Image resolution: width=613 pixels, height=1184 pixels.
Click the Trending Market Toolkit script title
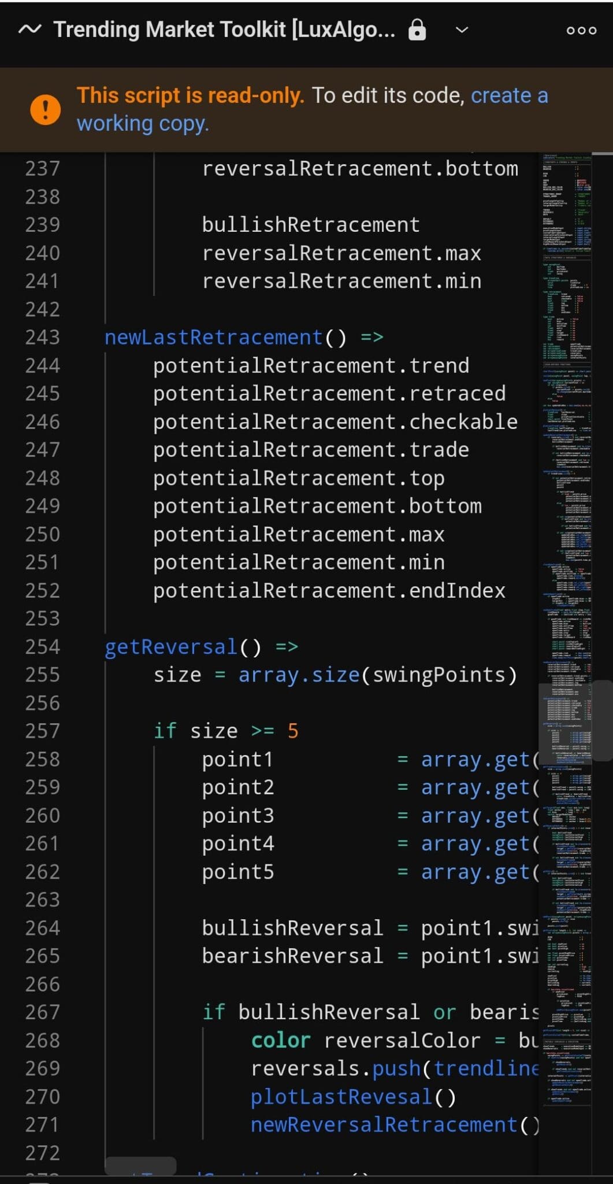coord(224,29)
